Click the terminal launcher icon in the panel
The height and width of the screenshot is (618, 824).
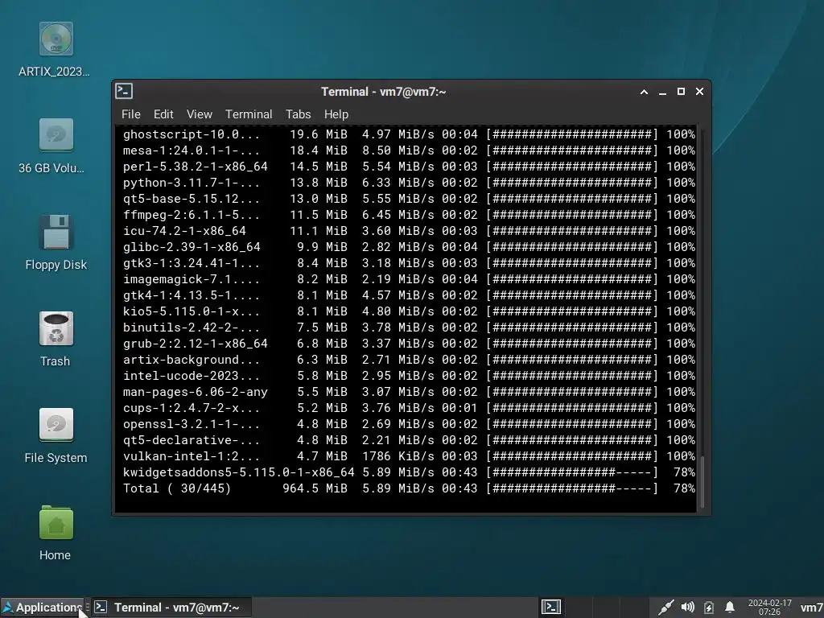551,607
